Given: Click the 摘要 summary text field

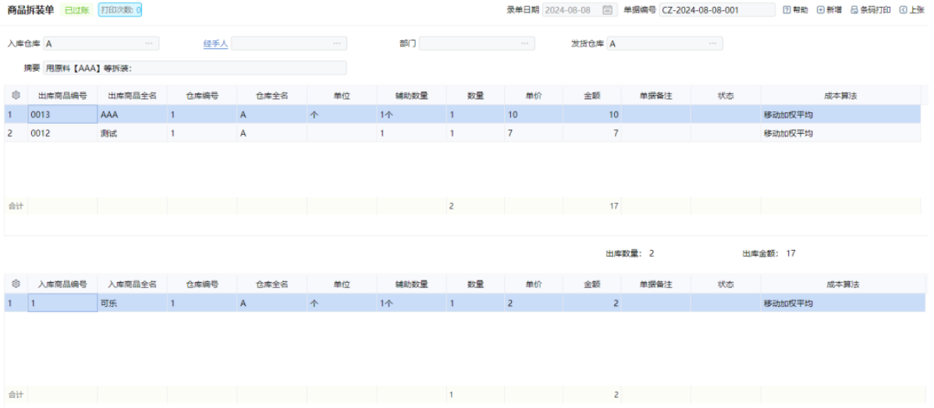Looking at the screenshot, I should (x=195, y=69).
